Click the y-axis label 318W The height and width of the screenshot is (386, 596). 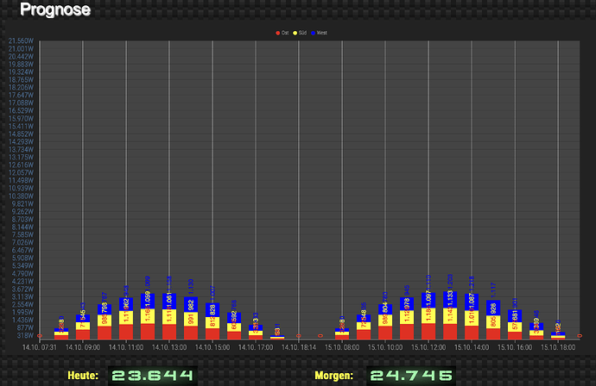(25, 335)
